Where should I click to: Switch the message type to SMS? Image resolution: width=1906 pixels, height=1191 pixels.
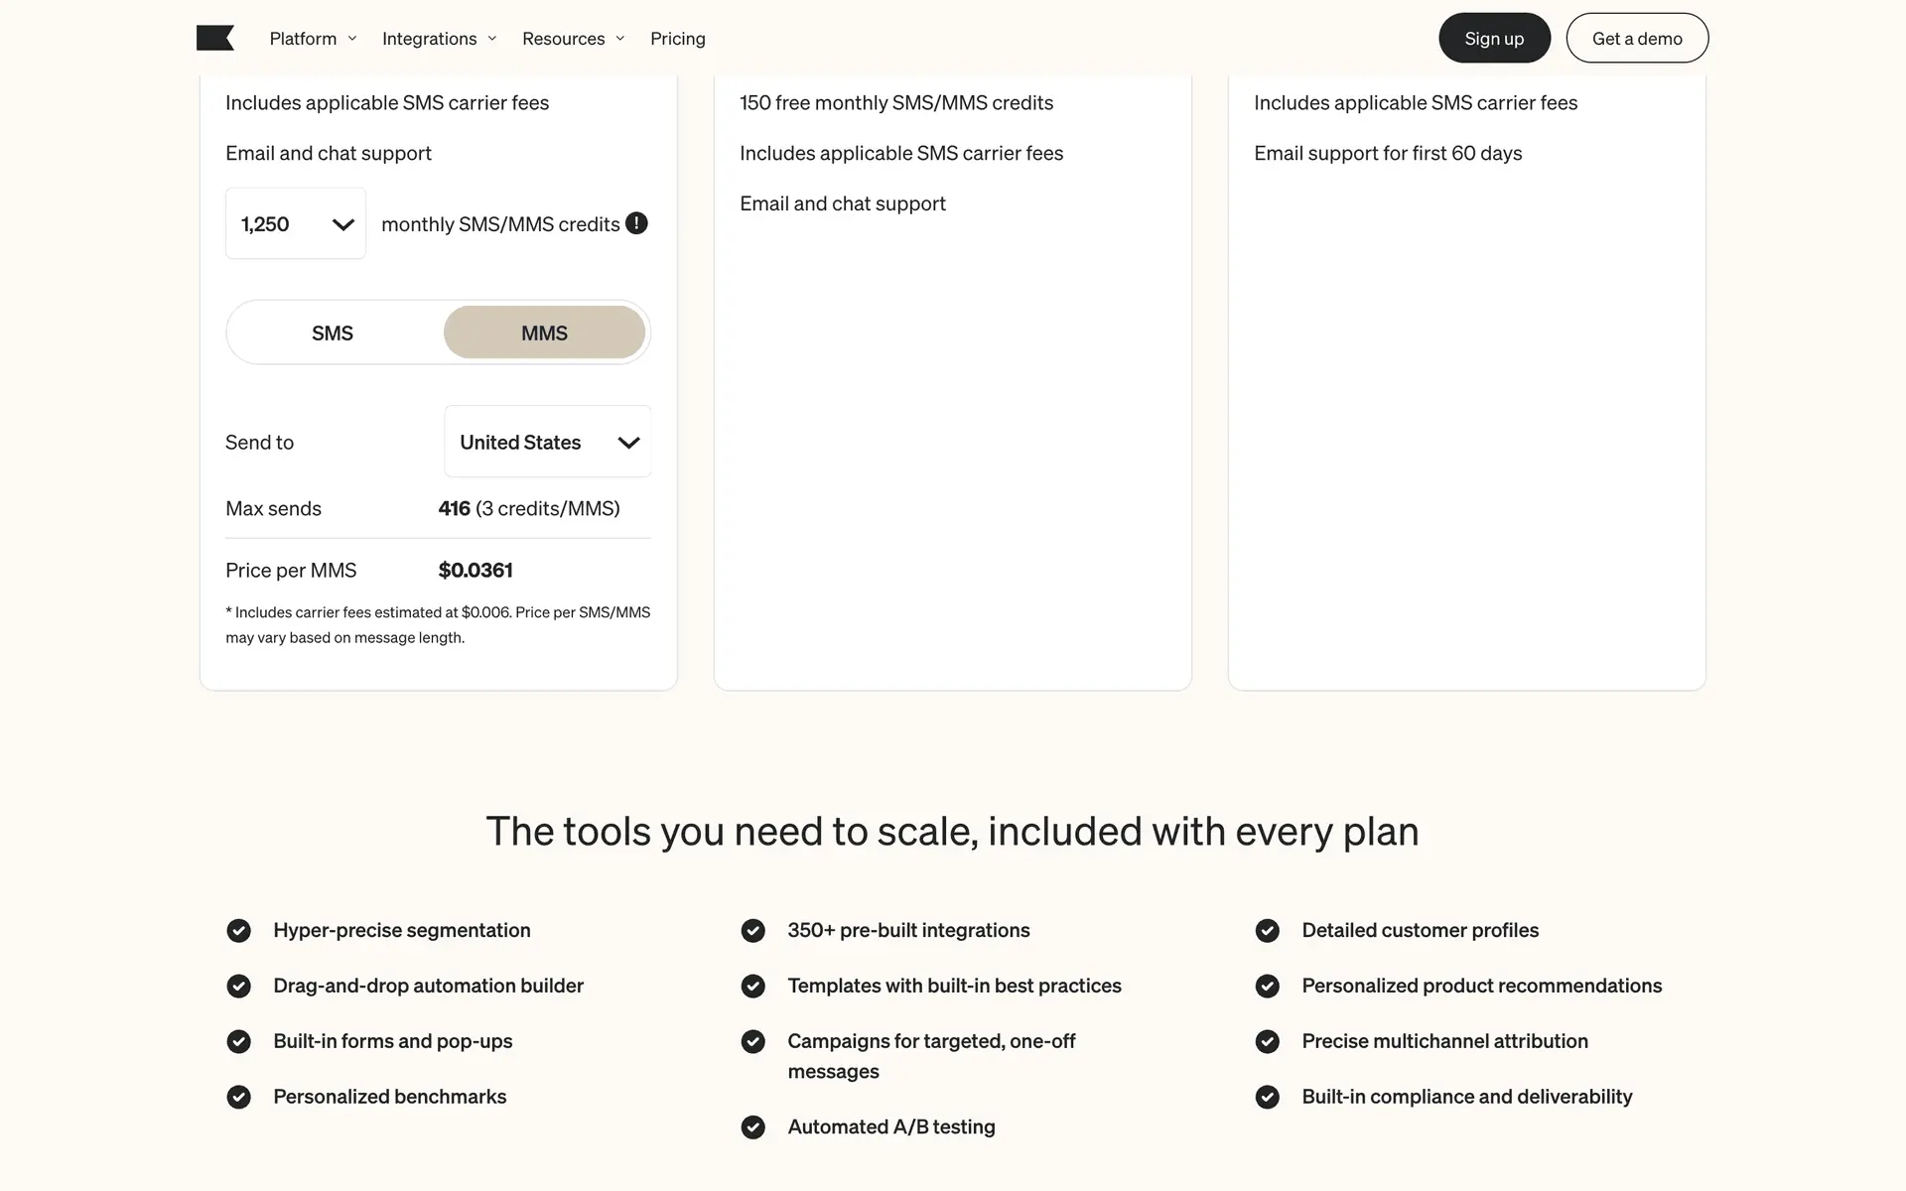pyautogui.click(x=333, y=332)
